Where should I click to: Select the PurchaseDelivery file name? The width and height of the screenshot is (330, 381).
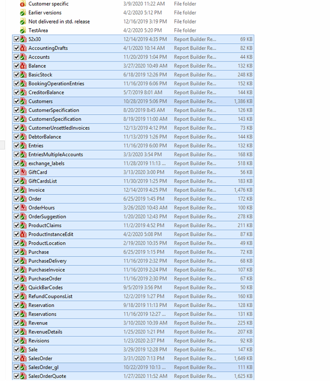click(x=47, y=261)
